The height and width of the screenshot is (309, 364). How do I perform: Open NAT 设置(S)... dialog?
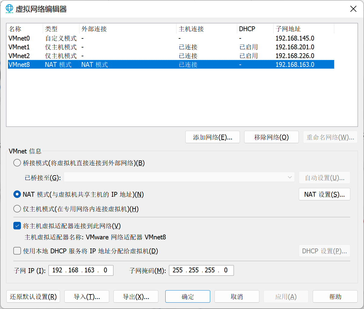coord(325,194)
